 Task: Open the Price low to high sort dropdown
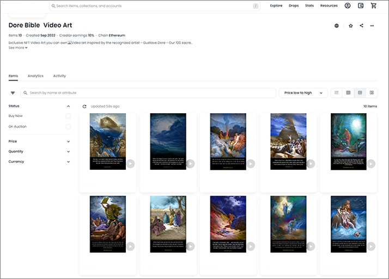tap(303, 93)
